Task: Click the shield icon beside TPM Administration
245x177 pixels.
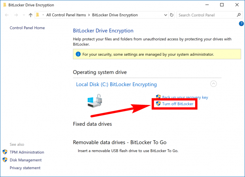Action: [5, 152]
